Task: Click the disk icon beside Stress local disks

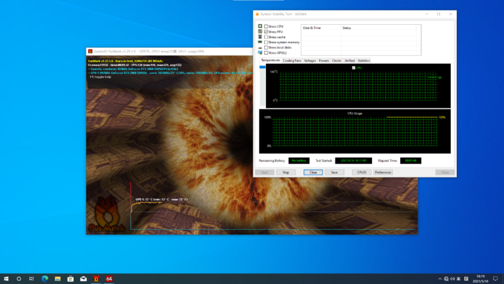Action: click(x=260, y=47)
